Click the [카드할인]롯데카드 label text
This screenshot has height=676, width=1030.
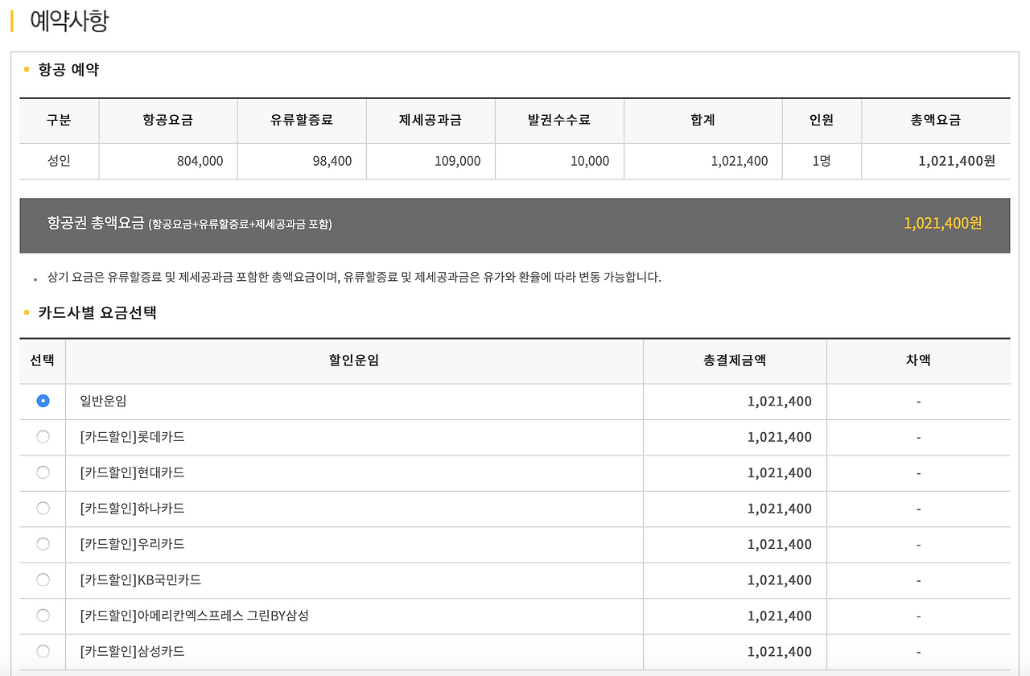click(x=132, y=437)
